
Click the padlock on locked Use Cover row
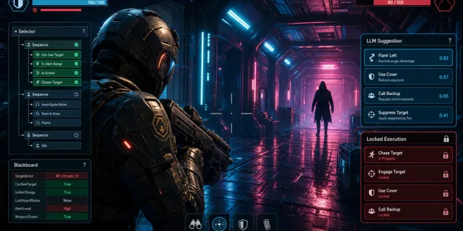(446, 193)
